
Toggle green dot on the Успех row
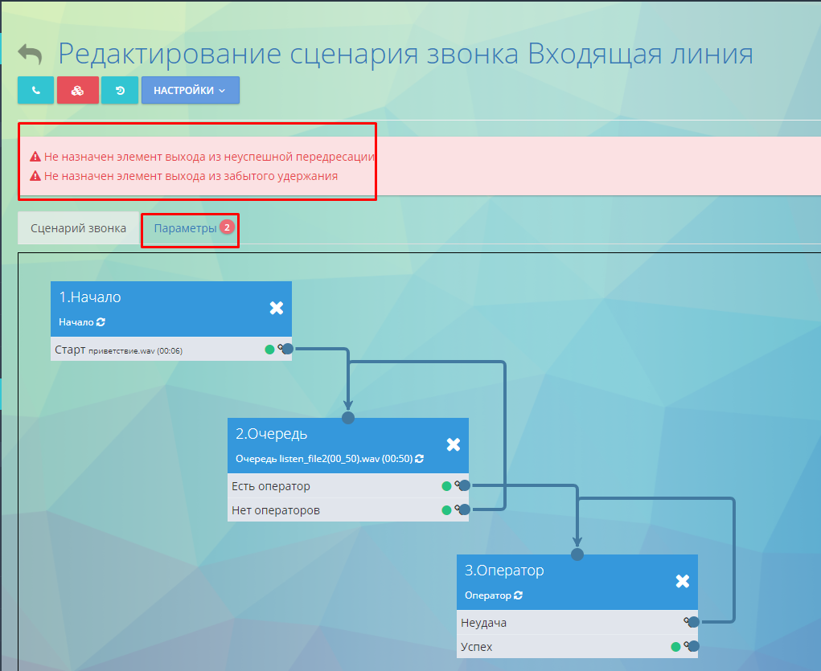(675, 647)
